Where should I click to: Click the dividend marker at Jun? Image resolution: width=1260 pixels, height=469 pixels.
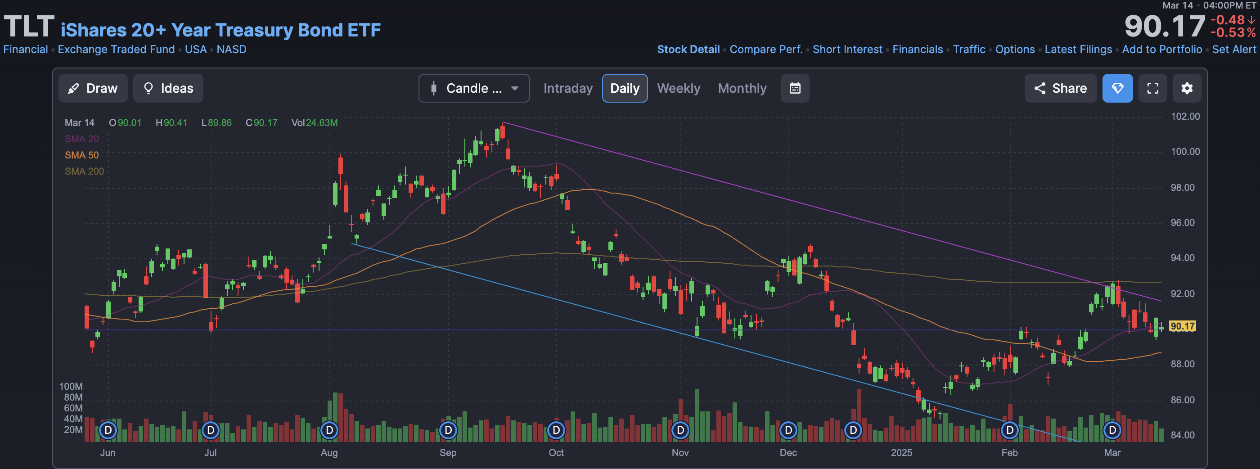click(108, 430)
